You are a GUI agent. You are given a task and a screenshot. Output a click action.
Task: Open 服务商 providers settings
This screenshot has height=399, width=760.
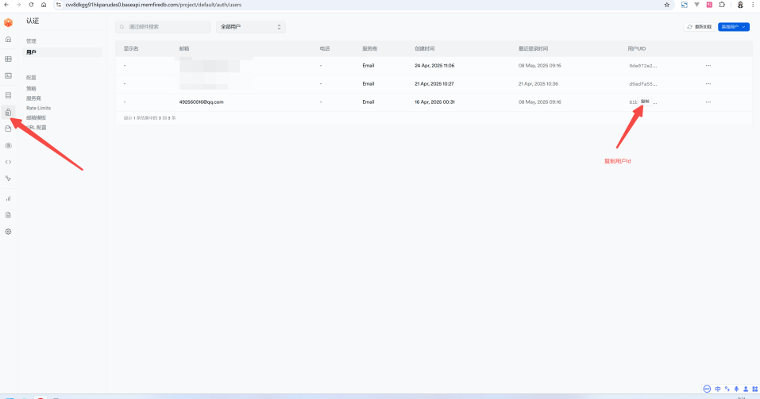tap(33, 98)
